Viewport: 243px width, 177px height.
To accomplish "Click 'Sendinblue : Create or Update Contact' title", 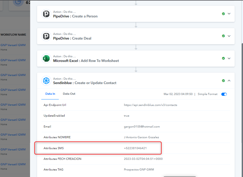I will [85, 83].
